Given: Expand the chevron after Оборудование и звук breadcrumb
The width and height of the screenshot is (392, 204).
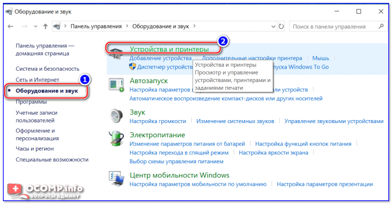Looking at the screenshot, I should click(x=194, y=26).
